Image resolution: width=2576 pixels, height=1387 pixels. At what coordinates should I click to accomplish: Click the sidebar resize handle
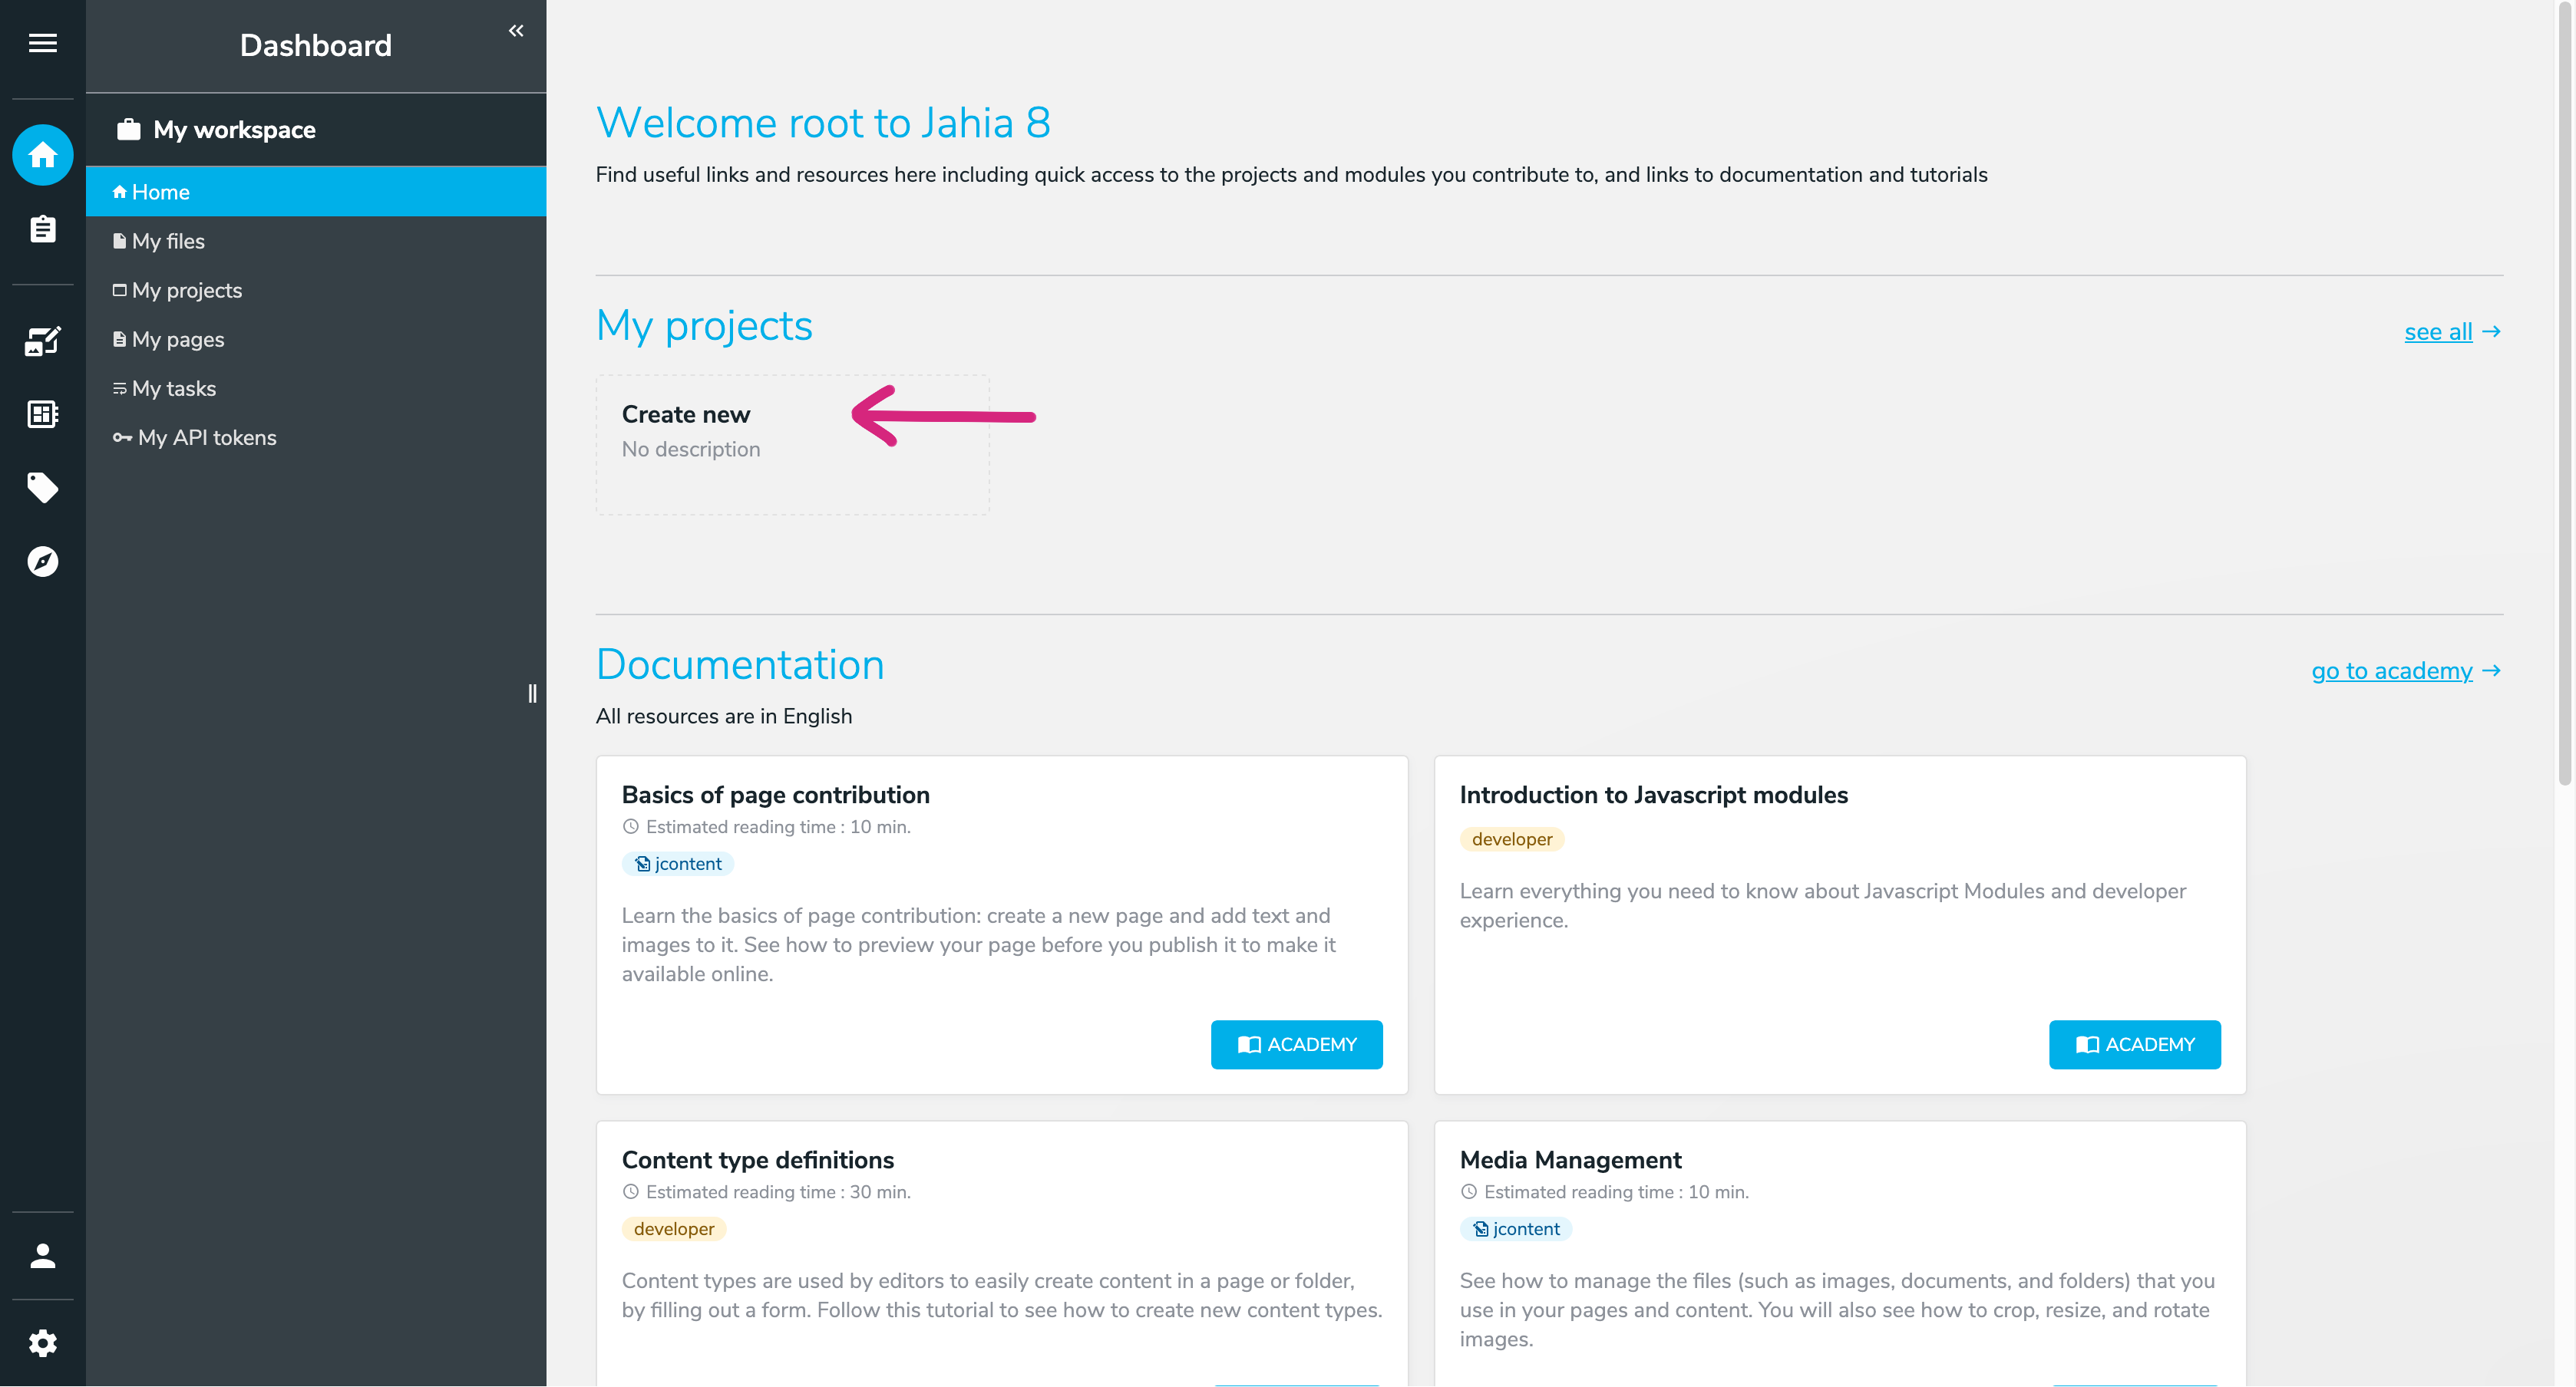[x=532, y=693]
